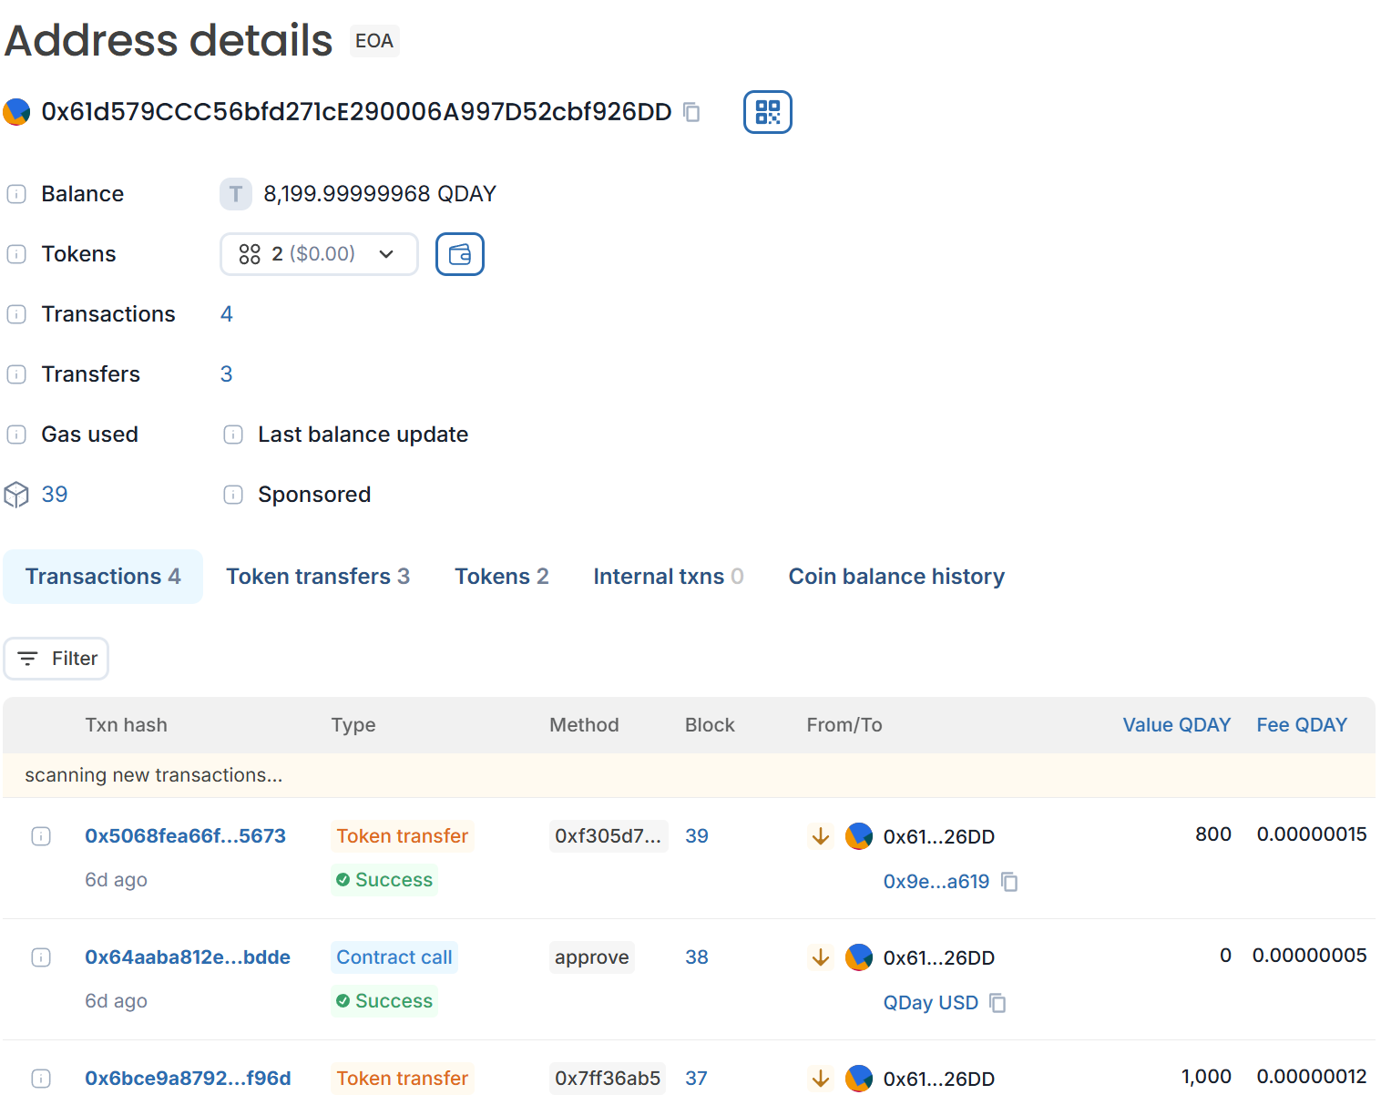Click the approve method tag
The width and height of the screenshot is (1381, 1105).
point(592,957)
